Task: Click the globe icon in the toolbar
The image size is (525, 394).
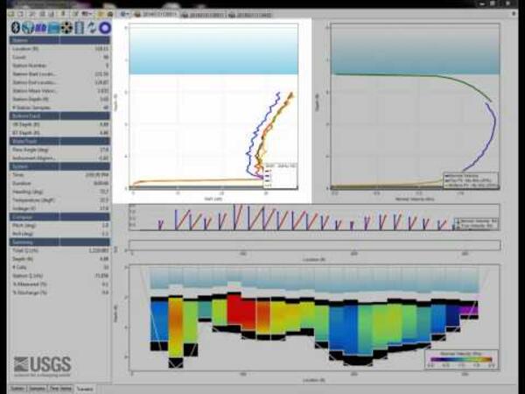Action: (x=28, y=28)
